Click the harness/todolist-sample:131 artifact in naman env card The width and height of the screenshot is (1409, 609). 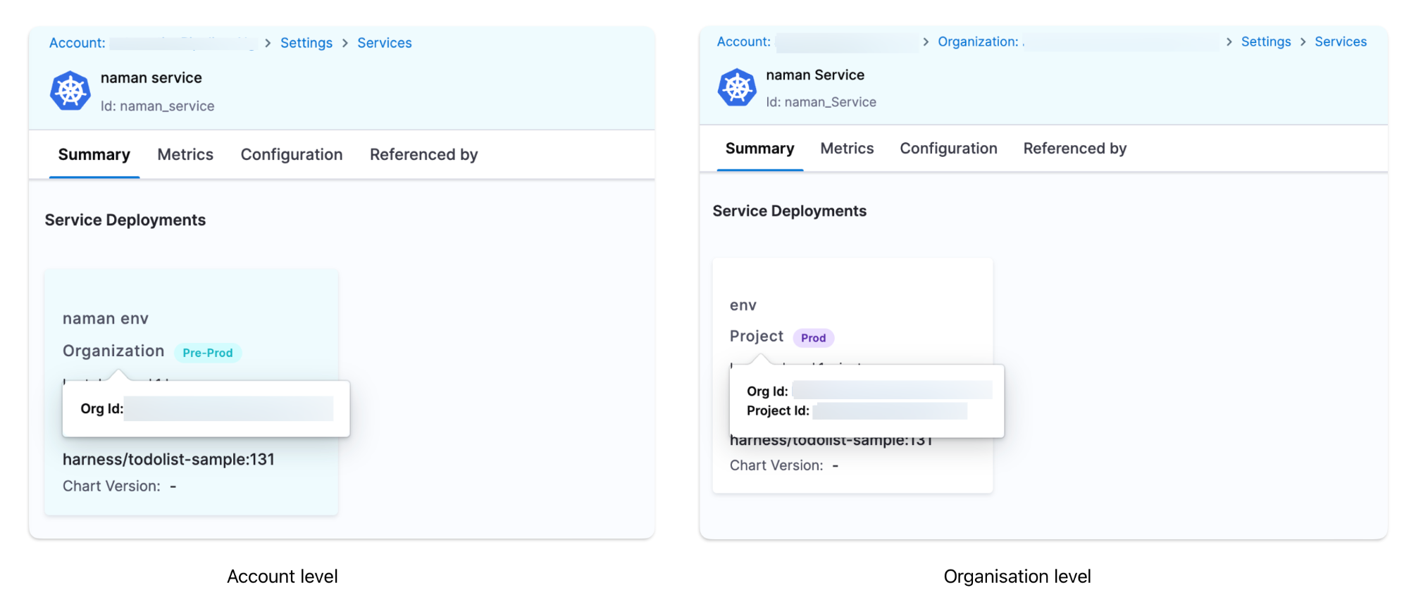168,460
